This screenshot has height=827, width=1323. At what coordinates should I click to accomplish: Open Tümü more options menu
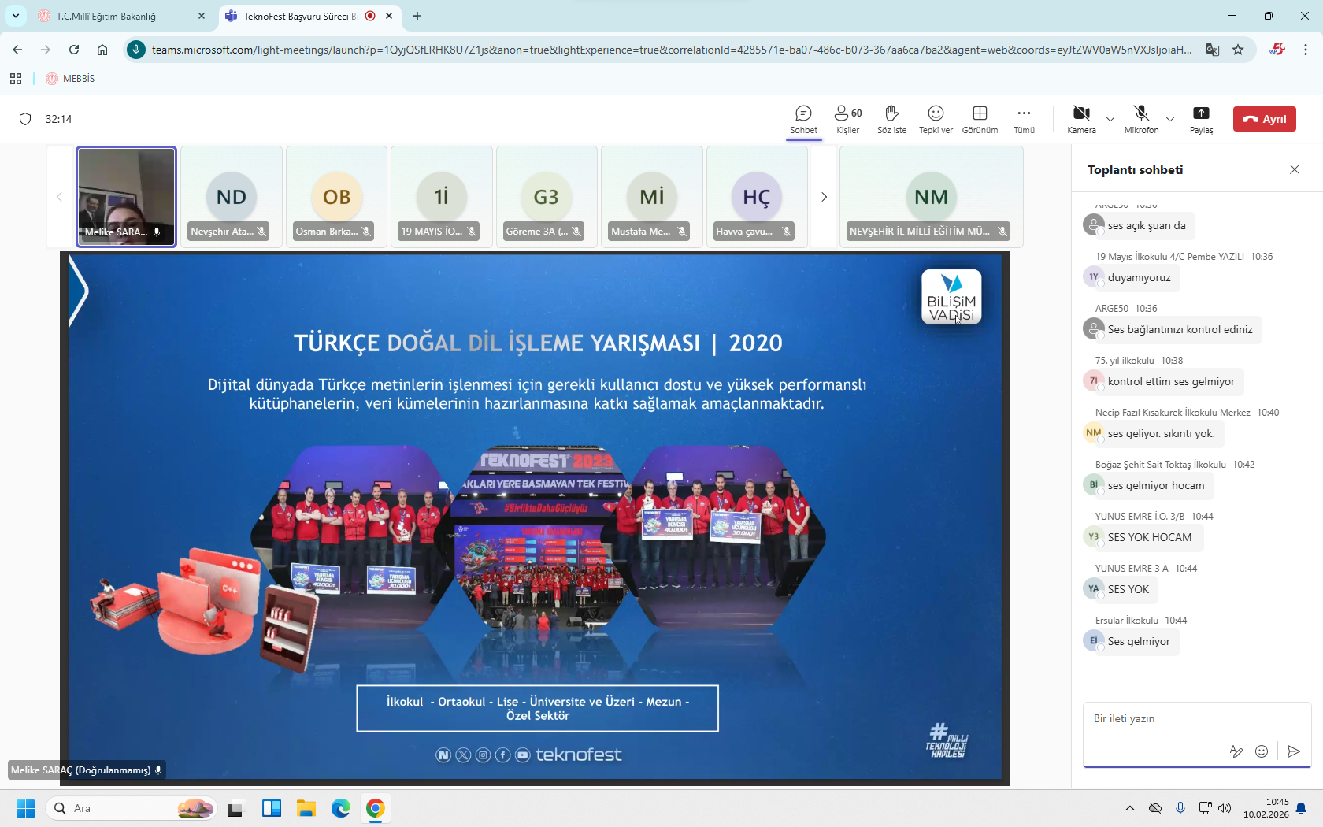1024,119
